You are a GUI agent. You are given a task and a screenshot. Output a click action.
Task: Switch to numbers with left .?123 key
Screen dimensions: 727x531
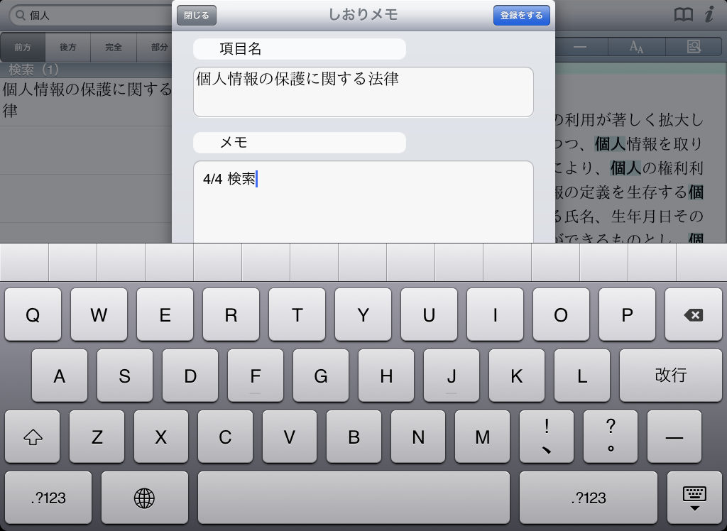click(48, 498)
